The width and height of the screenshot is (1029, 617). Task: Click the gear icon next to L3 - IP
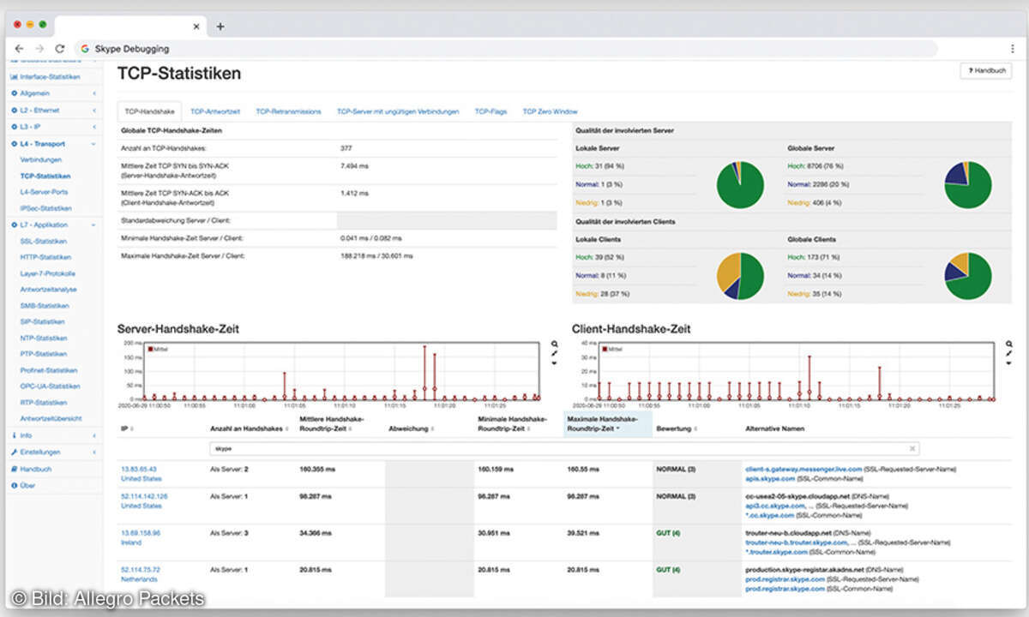[15, 127]
